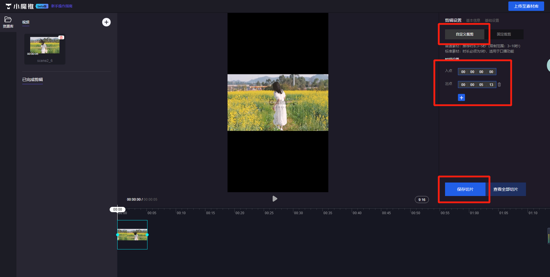Toggle the 9:16 aspect ratio pill

tap(422, 200)
